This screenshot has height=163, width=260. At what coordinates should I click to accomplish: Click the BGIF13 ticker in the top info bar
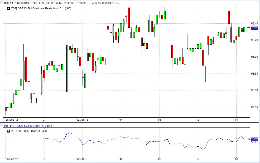click(x=9, y=3)
